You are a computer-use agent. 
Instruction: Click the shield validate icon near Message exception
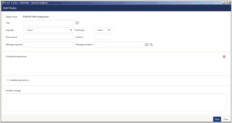147,45
